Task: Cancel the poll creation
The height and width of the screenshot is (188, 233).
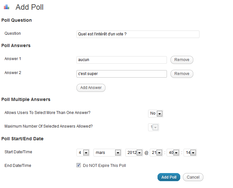Action: (x=193, y=177)
